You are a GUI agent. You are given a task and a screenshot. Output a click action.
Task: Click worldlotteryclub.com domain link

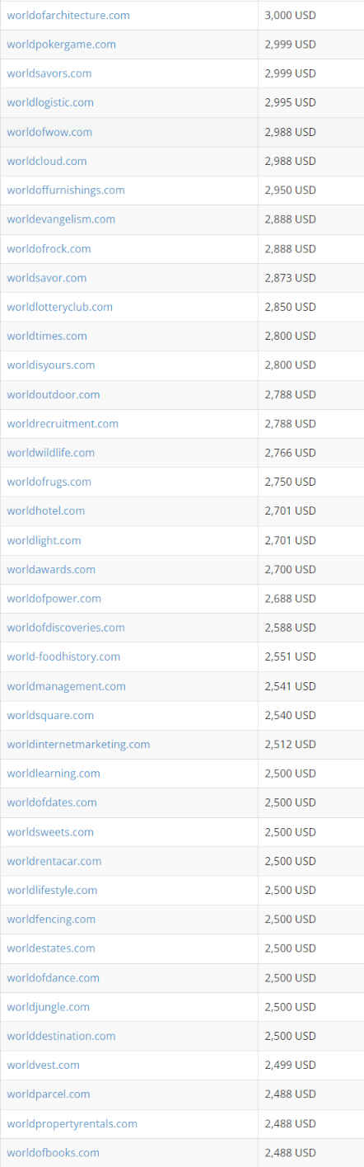[x=59, y=307]
